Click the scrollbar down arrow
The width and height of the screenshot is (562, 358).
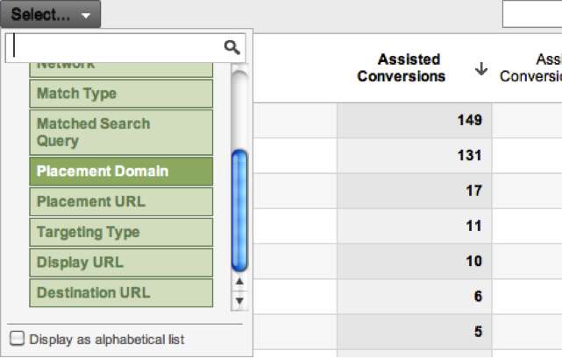coord(239,300)
